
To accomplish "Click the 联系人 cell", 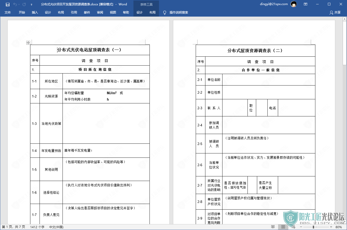I will point(214,108).
